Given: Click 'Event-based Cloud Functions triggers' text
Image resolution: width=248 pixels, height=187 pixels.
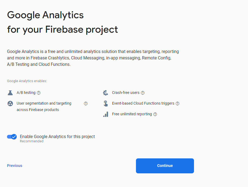Looking at the screenshot, I should click(x=143, y=103).
